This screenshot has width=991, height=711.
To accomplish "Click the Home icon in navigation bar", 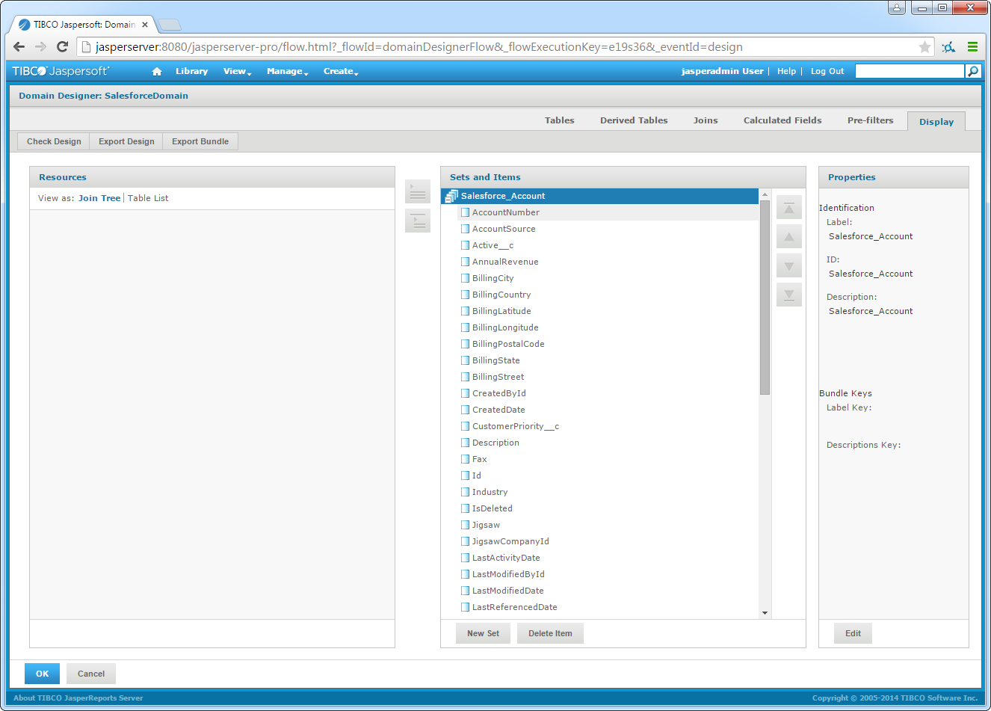I will pyautogui.click(x=157, y=72).
